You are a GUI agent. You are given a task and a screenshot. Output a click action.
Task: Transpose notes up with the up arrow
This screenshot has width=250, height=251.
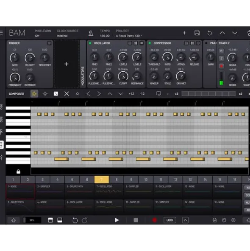[x=110, y=94]
